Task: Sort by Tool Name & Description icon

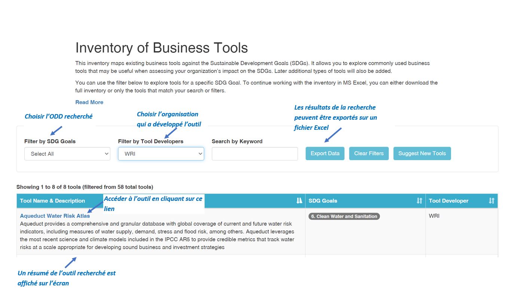Action: coord(299,201)
